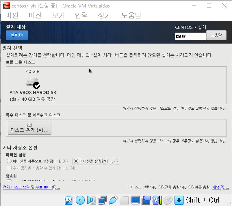Select the ATA VBOX HARDDISK disk icon
The image size is (232, 206).
coord(33,83)
